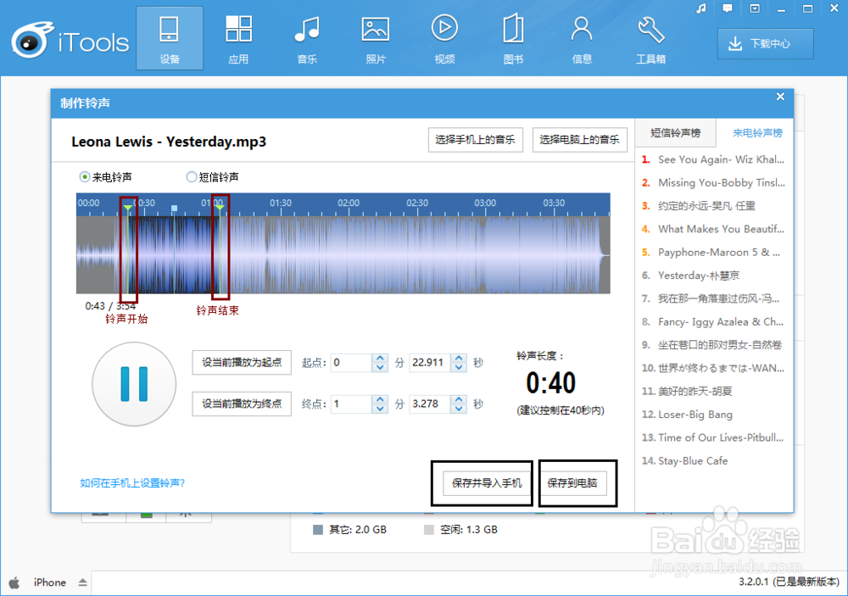Image resolution: width=848 pixels, height=596 pixels.
Task: Click the 起点 minutes input field
Action: pyautogui.click(x=351, y=362)
